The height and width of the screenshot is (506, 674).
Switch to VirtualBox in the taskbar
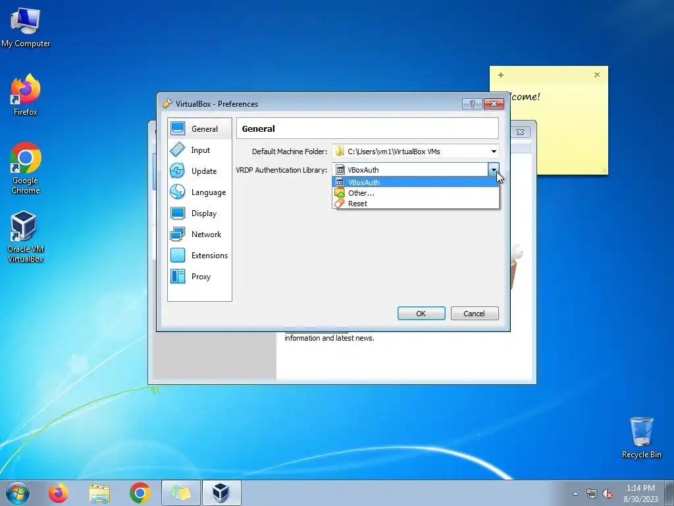221,493
